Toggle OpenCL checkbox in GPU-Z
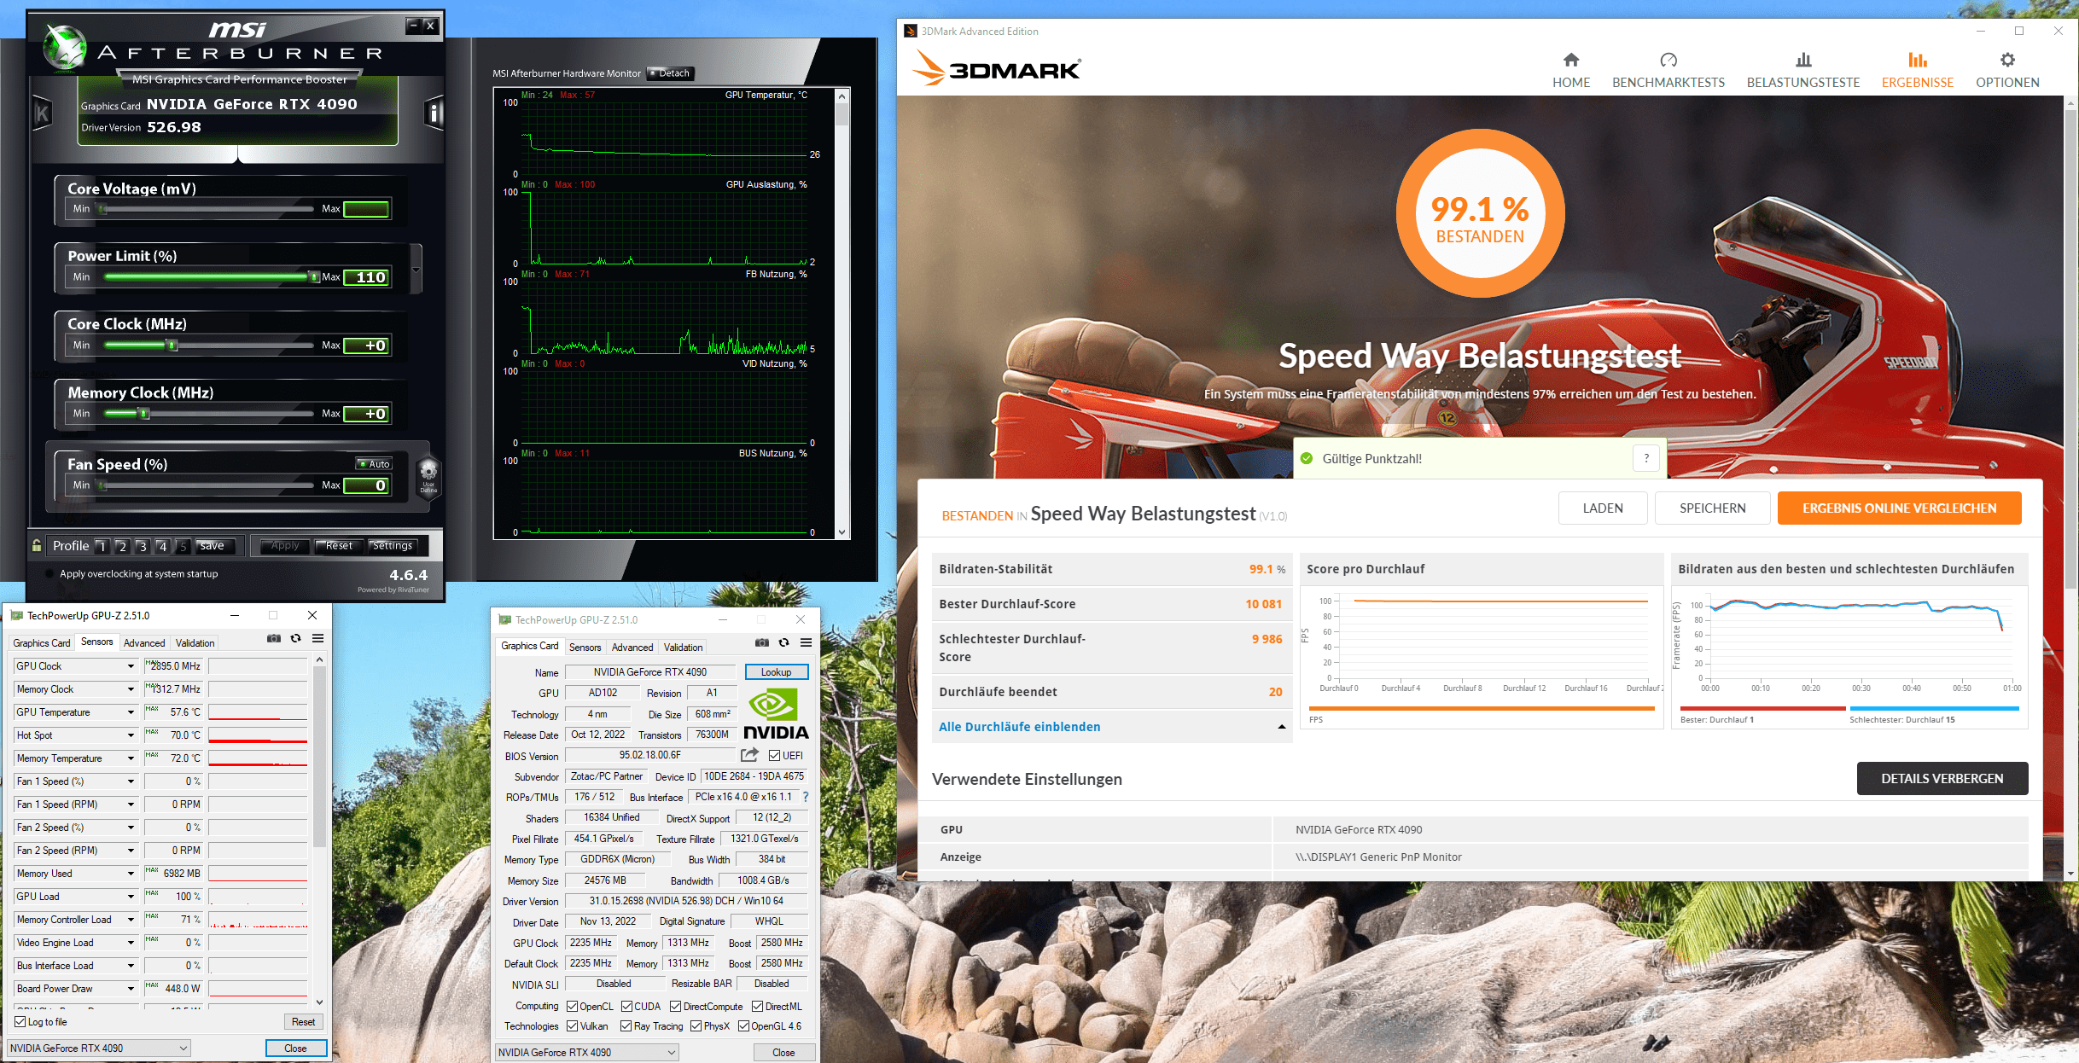 point(573,1006)
